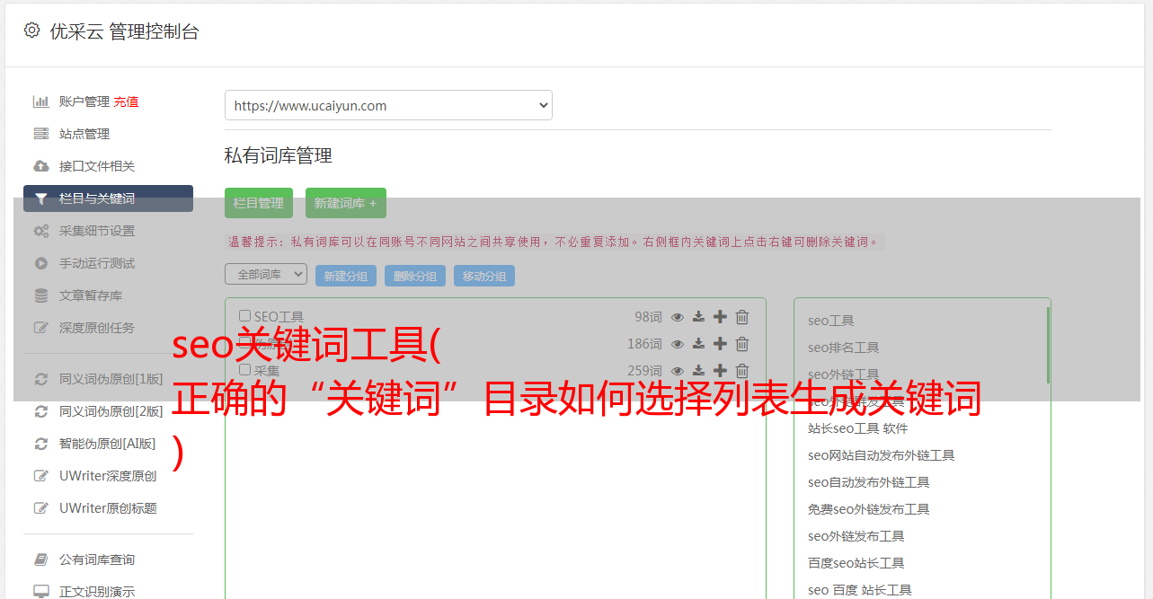Select keyword seo 百度 站长工具
1153x599 pixels.
(x=859, y=590)
